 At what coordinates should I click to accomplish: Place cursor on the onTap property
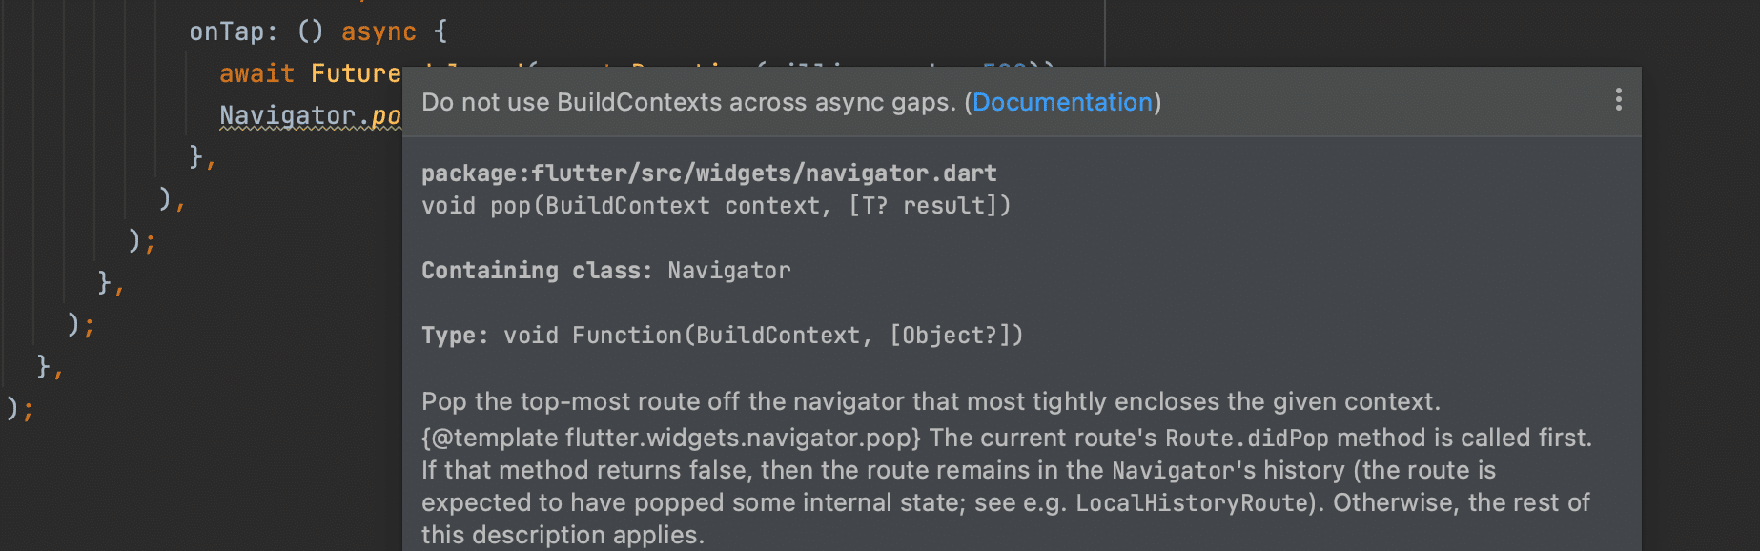(227, 31)
